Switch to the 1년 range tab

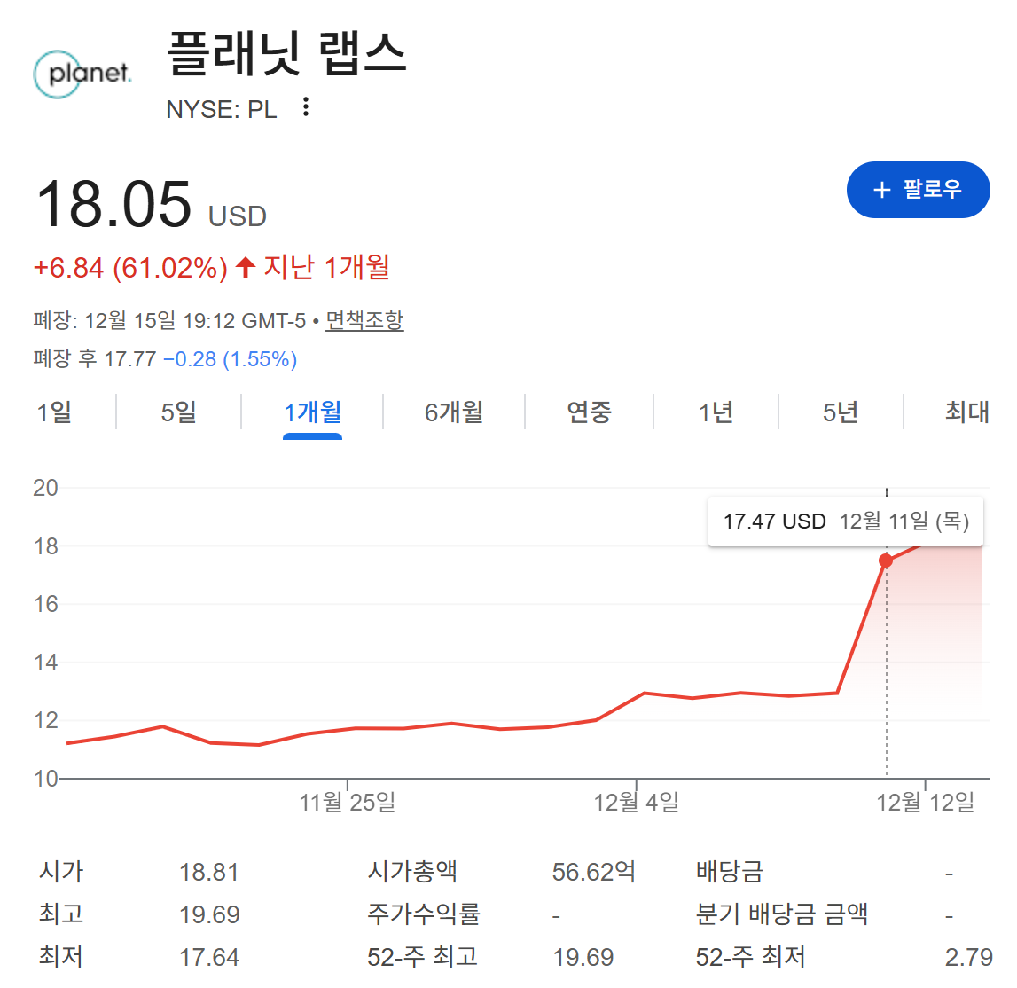click(716, 412)
